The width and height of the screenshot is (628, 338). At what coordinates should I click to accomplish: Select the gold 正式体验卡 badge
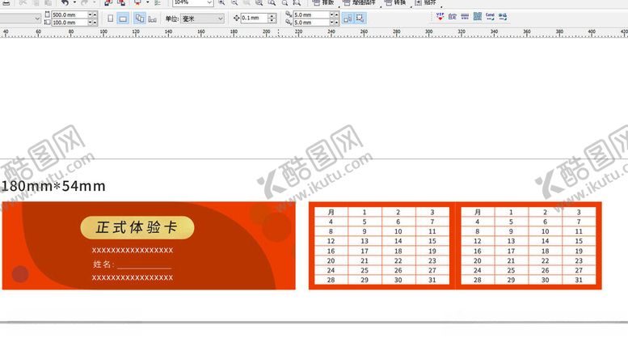(x=137, y=227)
